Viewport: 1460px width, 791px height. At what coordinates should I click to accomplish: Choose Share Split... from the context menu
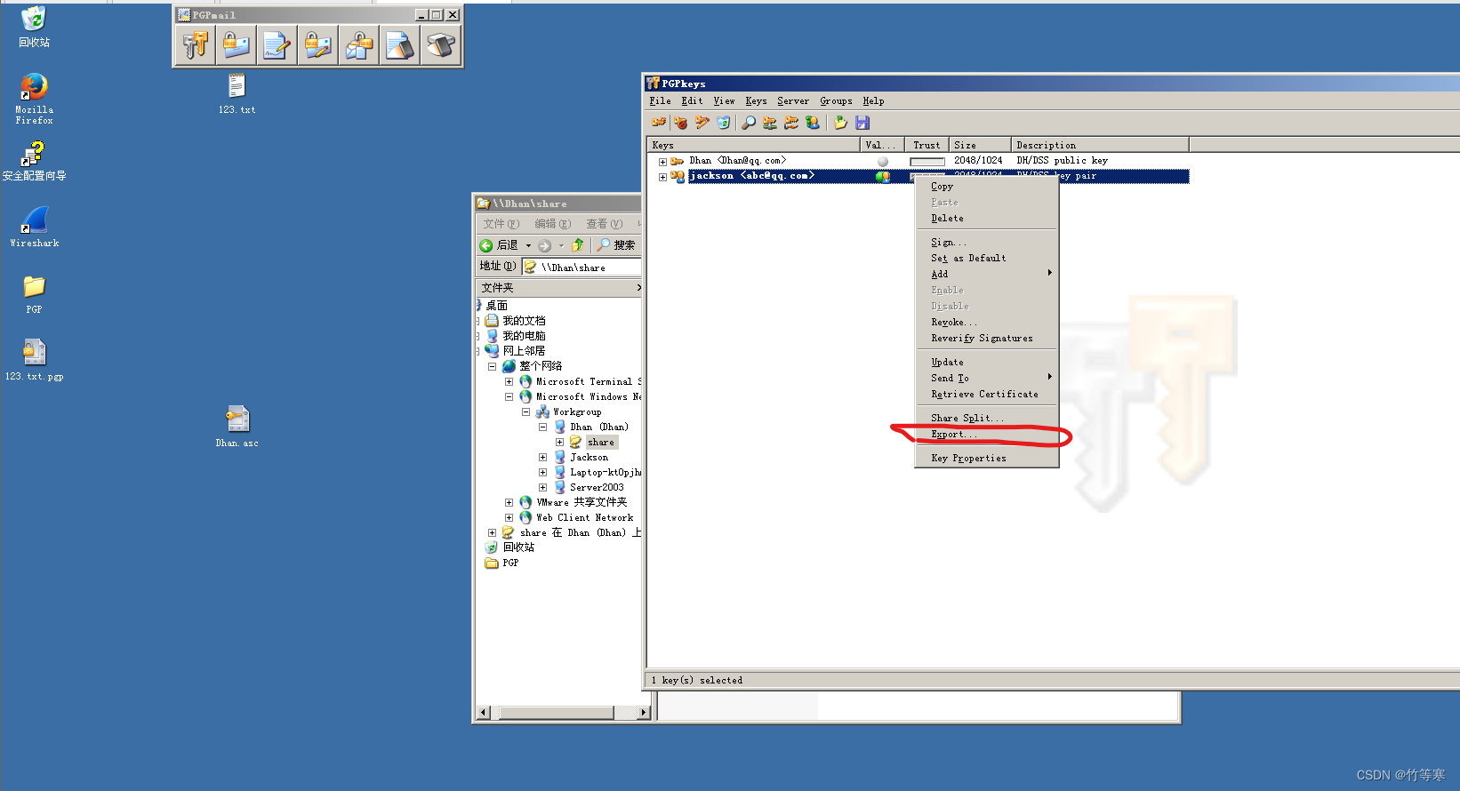(987, 419)
